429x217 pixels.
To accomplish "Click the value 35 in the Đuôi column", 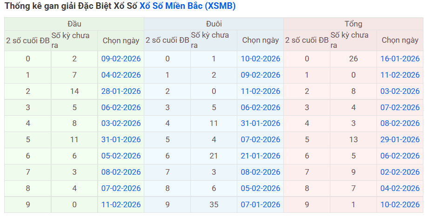I will [214, 204].
